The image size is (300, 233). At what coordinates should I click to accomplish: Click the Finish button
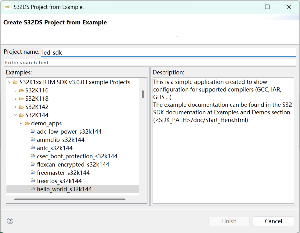[229, 221]
